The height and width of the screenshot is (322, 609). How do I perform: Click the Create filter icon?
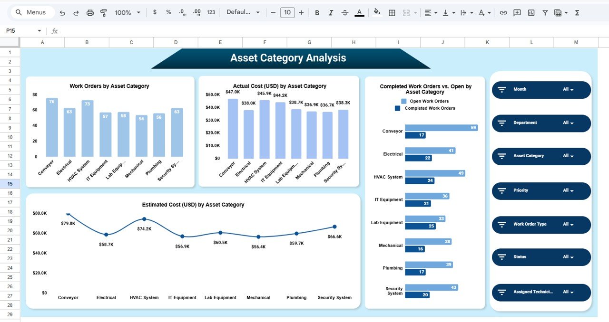point(545,12)
